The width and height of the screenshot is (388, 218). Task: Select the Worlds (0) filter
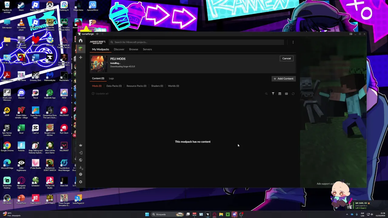173,86
